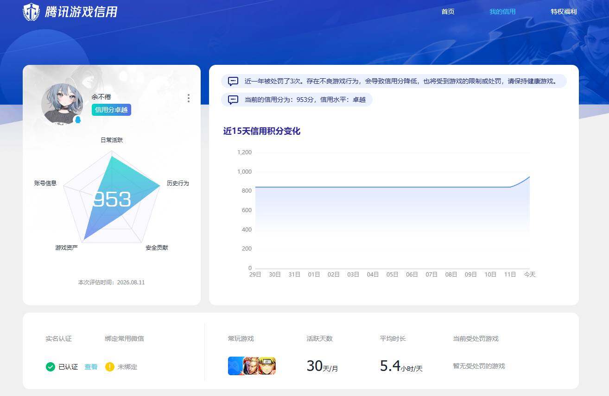Click the 查看 link next to 已认证

point(91,367)
